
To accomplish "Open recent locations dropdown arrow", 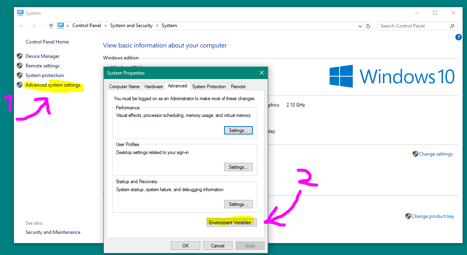I will 43,26.
